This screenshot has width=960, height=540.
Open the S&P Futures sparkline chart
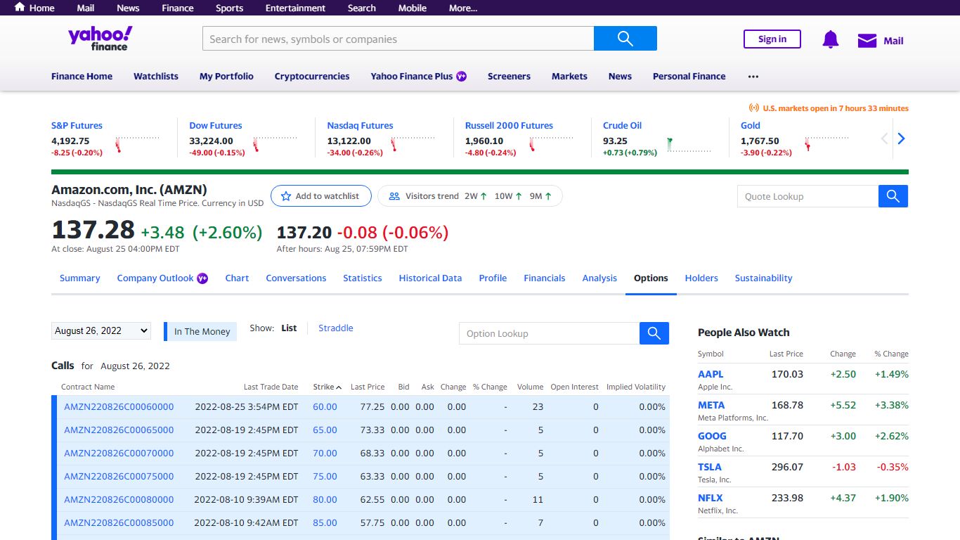(137, 144)
